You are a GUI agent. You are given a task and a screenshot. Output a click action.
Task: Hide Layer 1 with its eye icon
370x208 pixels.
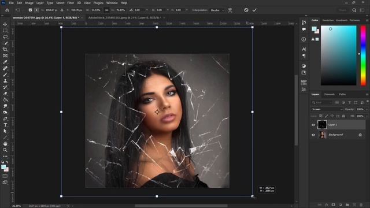313,125
